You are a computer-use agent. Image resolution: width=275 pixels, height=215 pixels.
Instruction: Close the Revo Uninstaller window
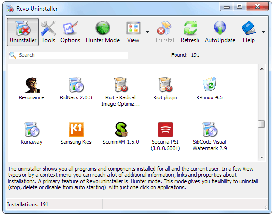(257, 7)
